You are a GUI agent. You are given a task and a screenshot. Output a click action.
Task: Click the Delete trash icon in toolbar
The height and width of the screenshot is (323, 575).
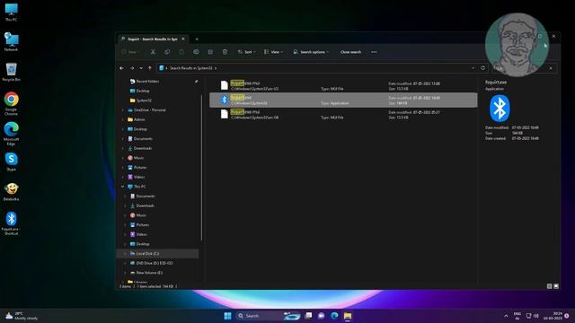225,52
